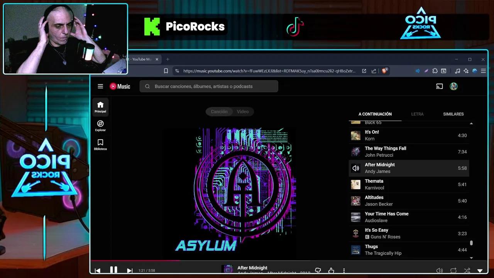Play It's On! by Korn
The width and height of the screenshot is (494, 278).
pos(409,136)
